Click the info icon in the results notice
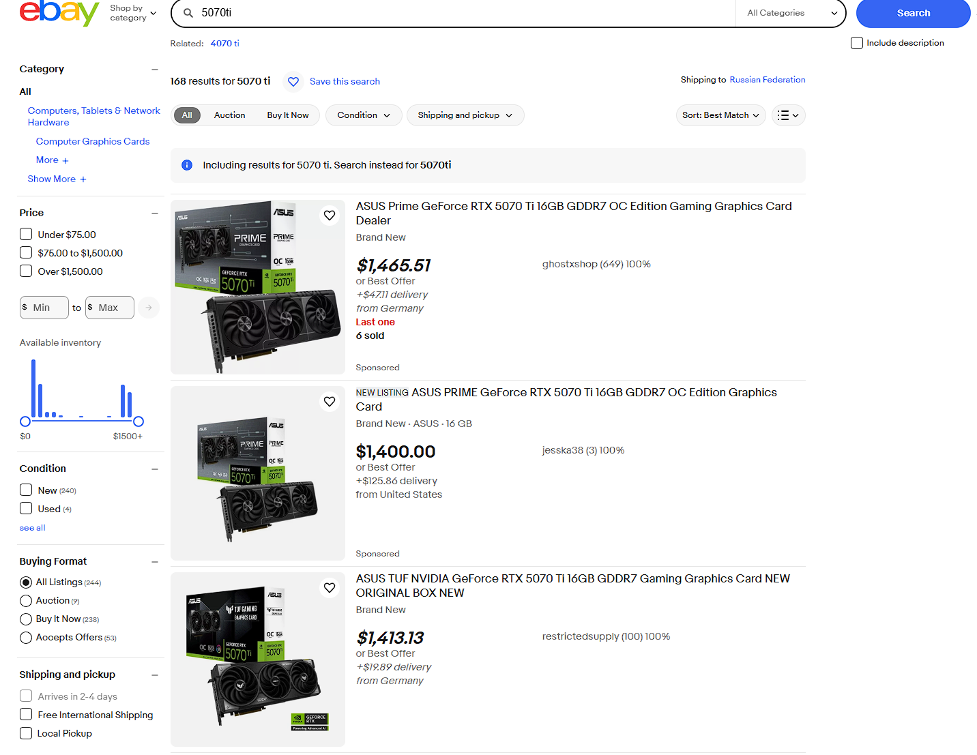 187,165
